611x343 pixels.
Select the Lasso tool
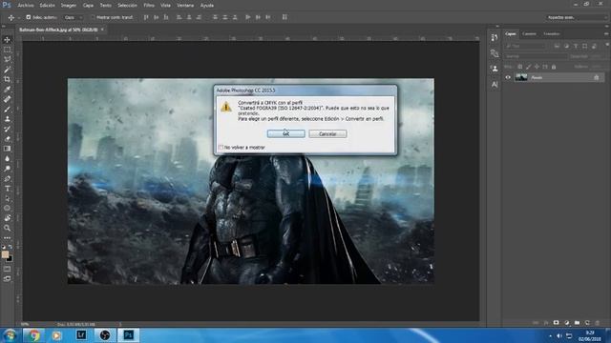coord(7,59)
